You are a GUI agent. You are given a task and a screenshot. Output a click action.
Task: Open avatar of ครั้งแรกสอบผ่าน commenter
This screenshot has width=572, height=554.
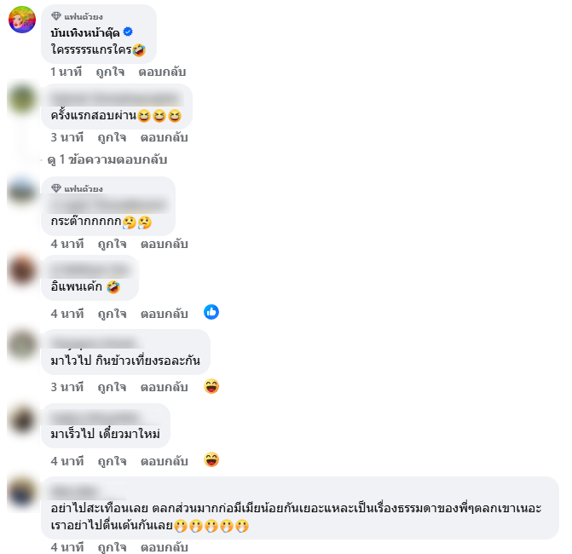click(22, 99)
